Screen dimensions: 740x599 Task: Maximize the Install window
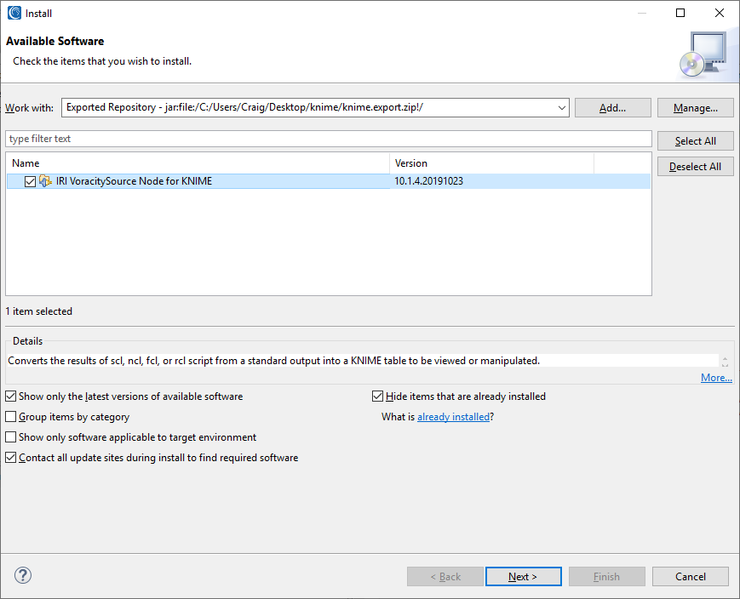(x=680, y=13)
